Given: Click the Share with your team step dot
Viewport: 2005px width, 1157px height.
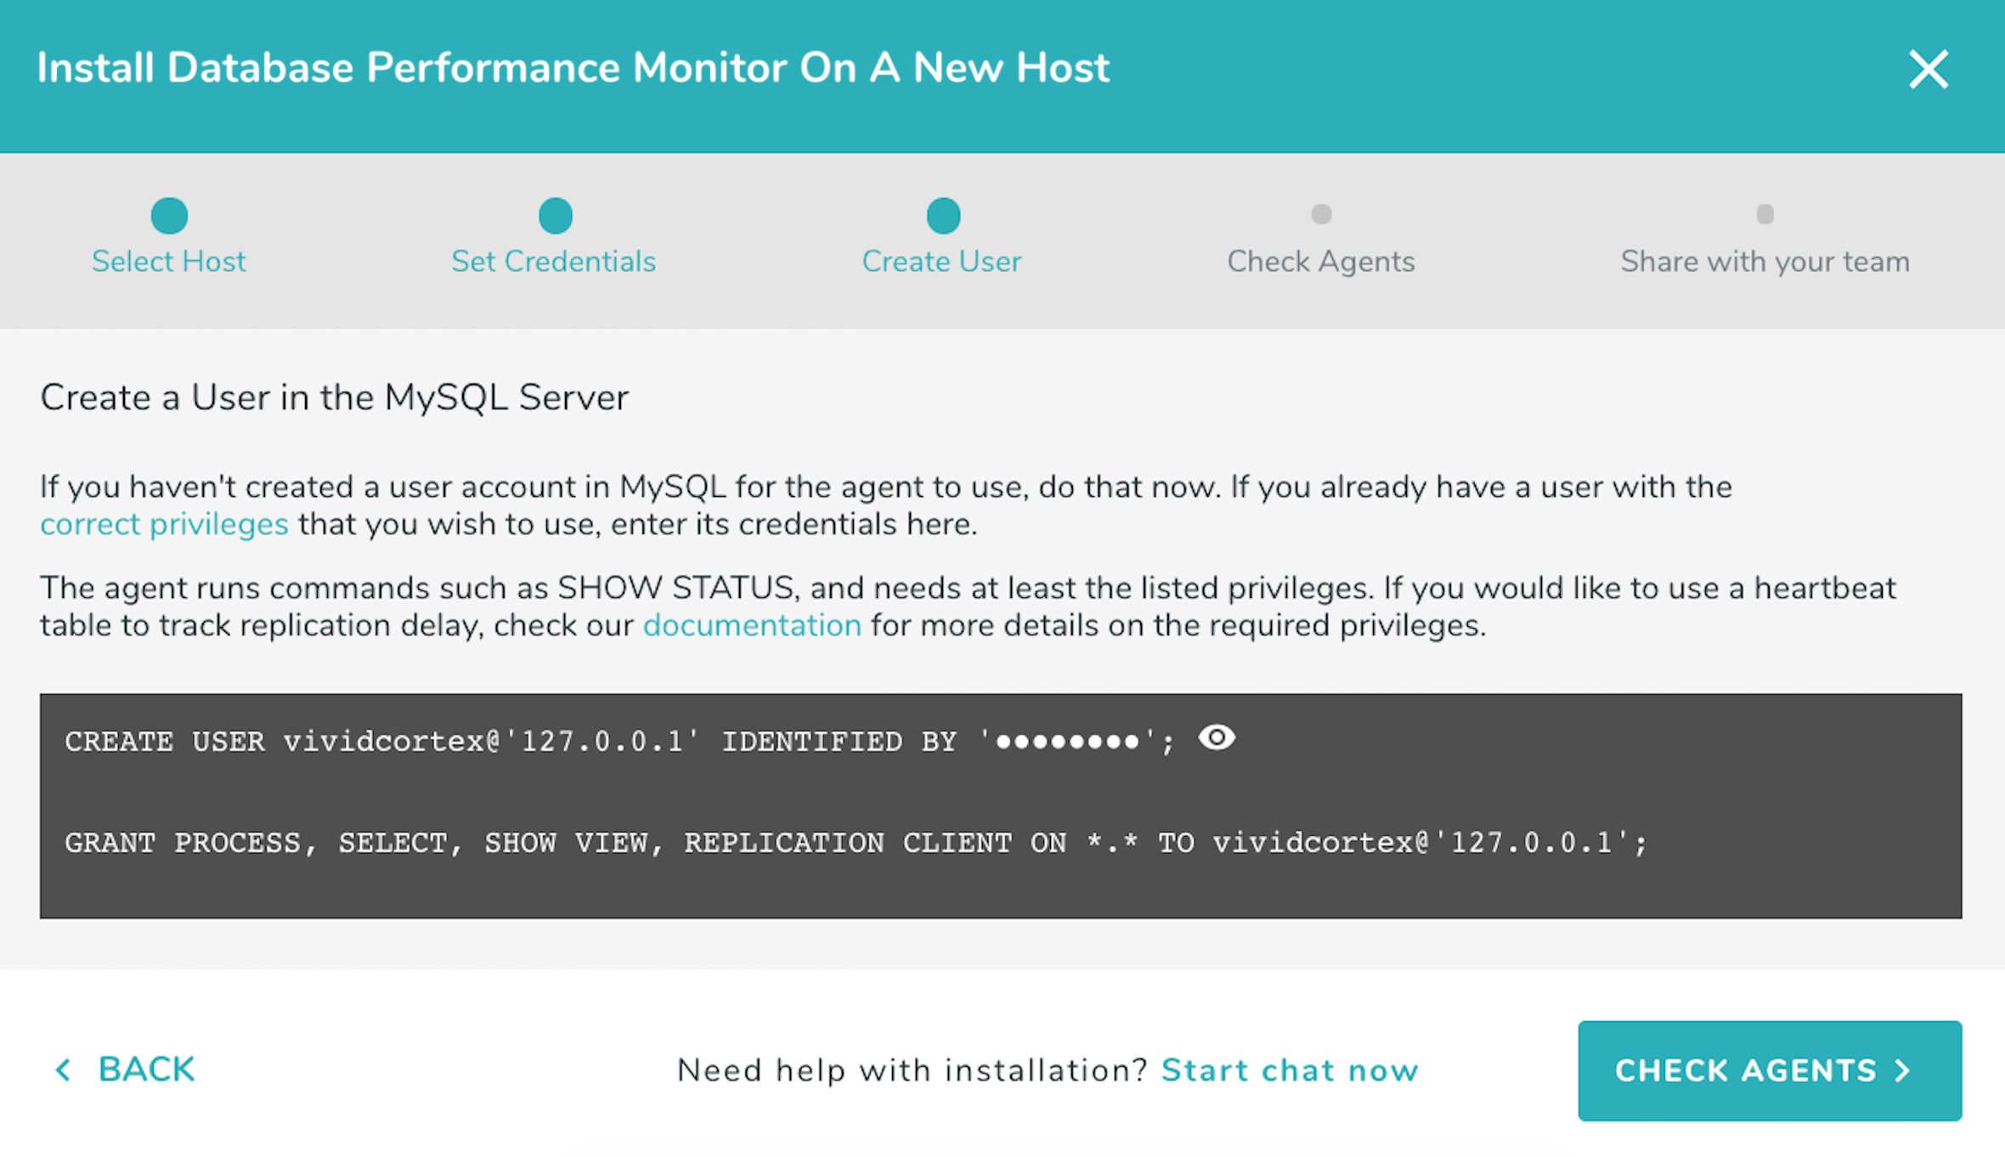Looking at the screenshot, I should click(1765, 214).
